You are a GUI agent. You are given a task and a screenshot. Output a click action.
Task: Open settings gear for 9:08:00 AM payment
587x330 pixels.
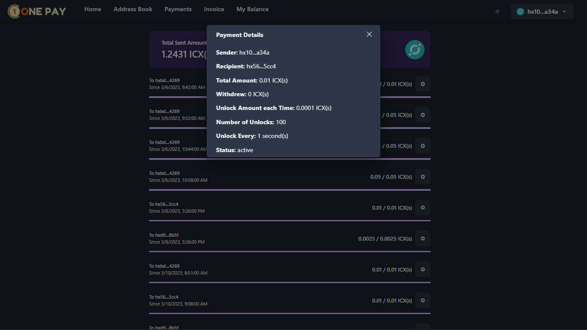coord(423,300)
